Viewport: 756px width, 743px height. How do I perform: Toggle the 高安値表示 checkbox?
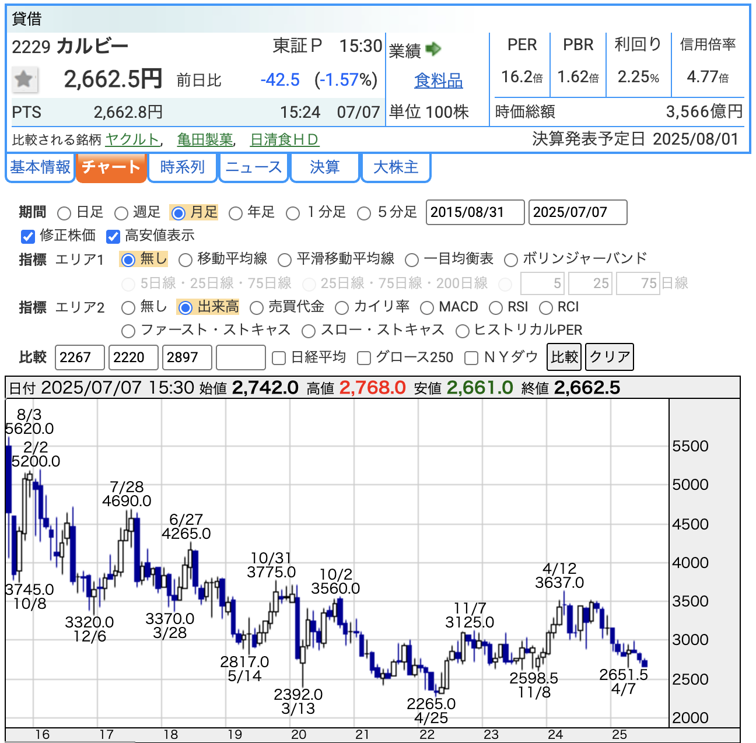pos(113,236)
